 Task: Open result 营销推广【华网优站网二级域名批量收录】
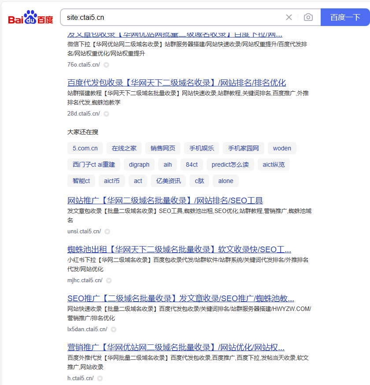[x=176, y=347]
